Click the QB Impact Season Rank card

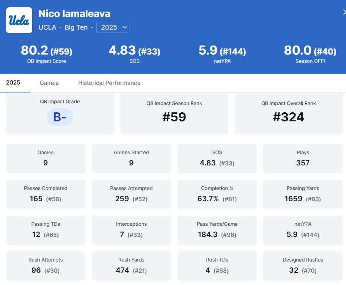pyautogui.click(x=174, y=113)
